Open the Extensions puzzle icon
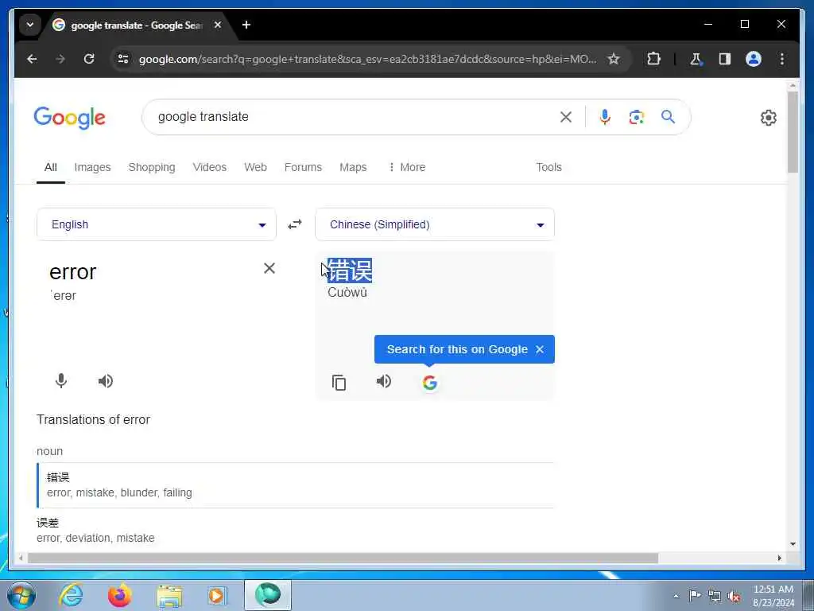 pyautogui.click(x=653, y=59)
